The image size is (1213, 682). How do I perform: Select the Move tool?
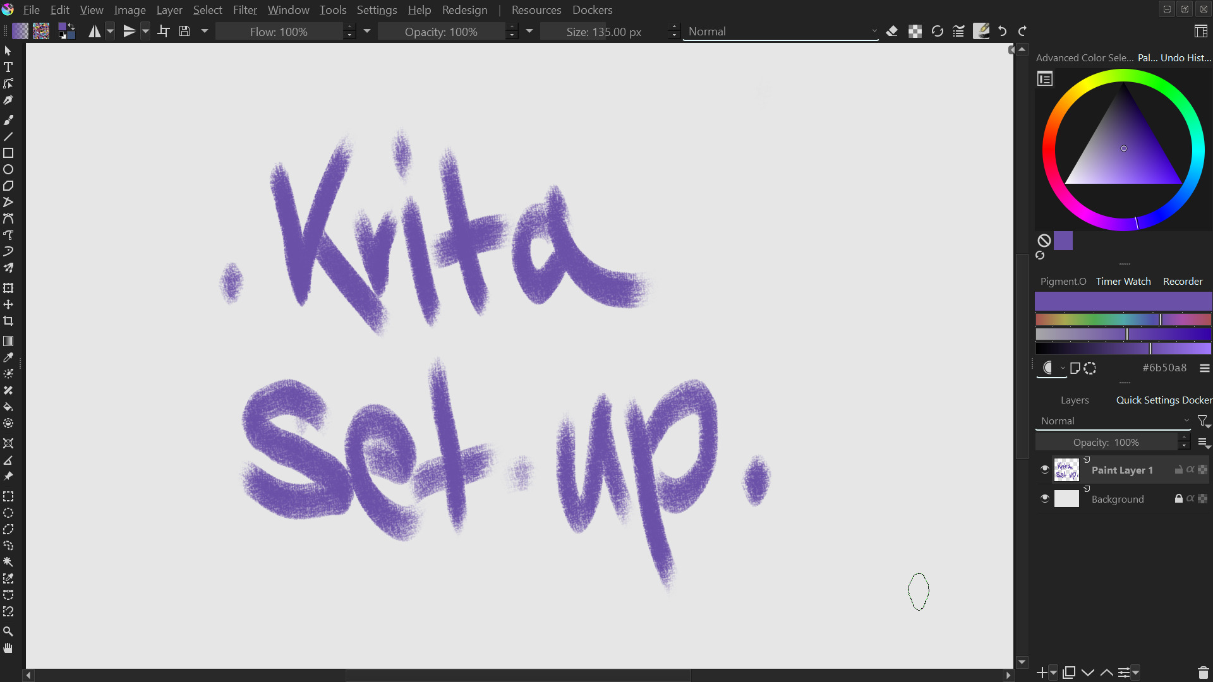click(x=8, y=304)
